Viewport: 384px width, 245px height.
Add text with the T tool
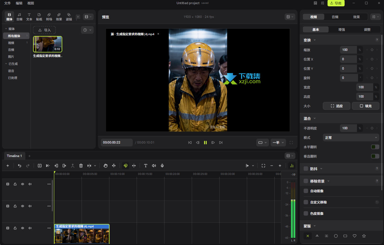tap(146, 166)
